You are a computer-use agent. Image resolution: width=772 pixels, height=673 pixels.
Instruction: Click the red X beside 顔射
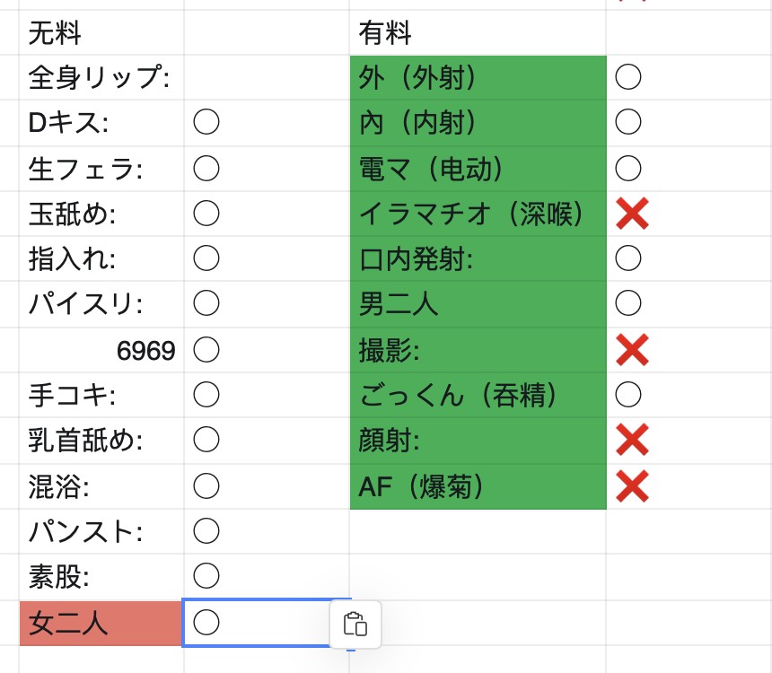632,440
